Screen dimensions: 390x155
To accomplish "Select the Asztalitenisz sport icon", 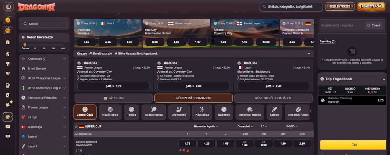I will [154, 112].
